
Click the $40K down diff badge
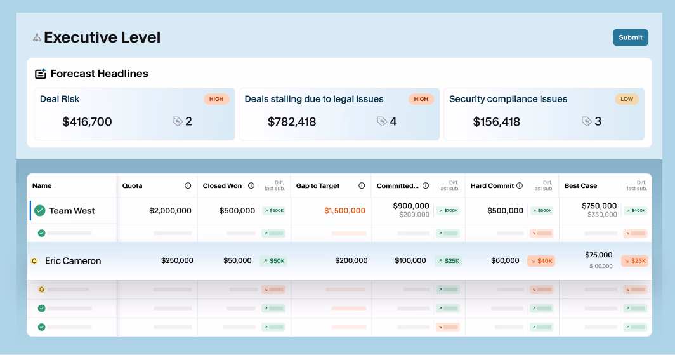click(x=541, y=260)
